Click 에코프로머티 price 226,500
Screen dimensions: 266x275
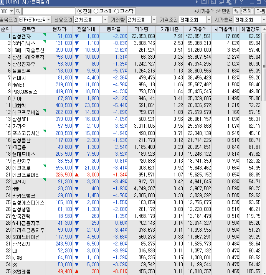pos(64,175)
